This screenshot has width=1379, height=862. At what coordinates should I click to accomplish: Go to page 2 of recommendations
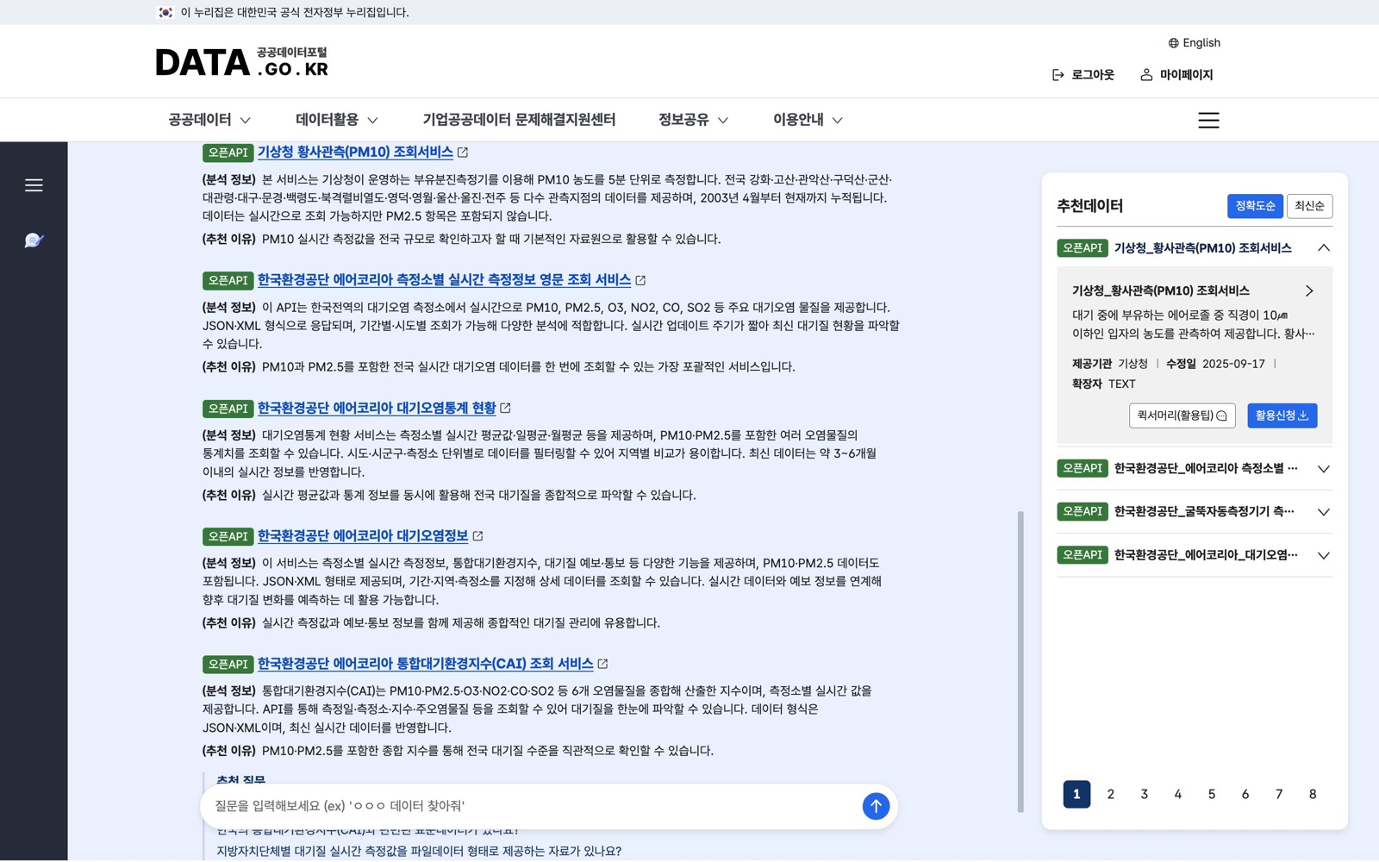1110,795
